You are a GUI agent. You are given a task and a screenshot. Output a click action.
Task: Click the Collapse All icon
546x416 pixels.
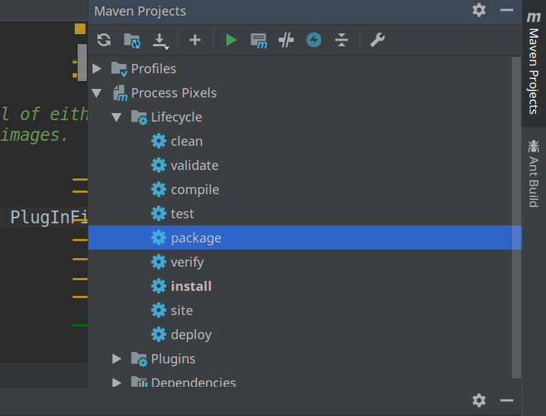(x=342, y=40)
